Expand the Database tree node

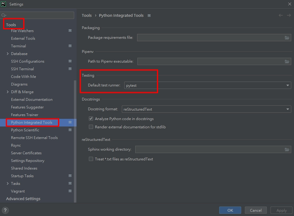[x=8, y=54]
